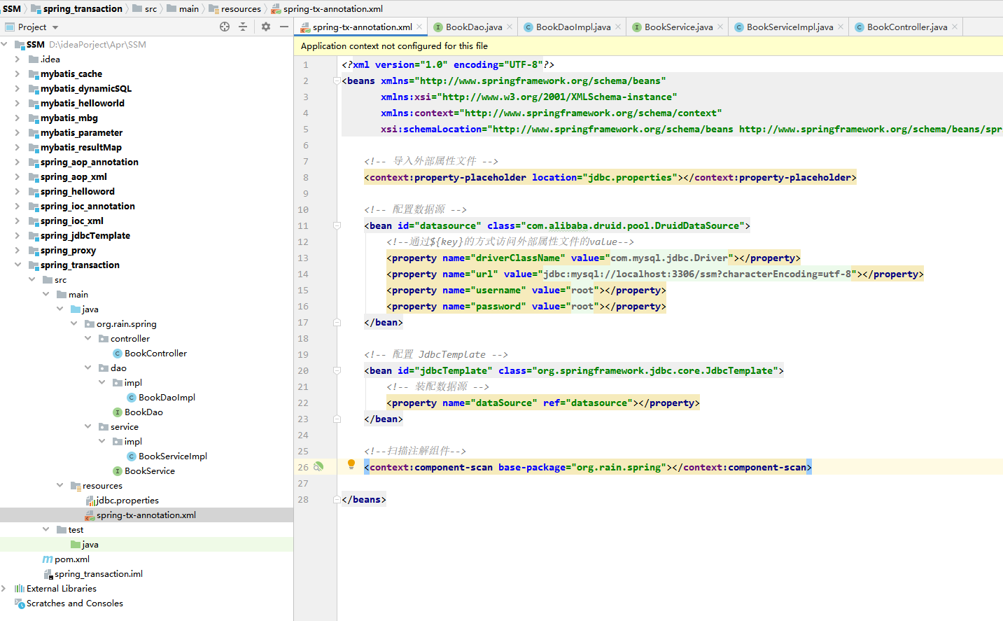Click the yellow intention lightbulb on line 26
Viewport: 1003px width, 621px height.
[351, 464]
